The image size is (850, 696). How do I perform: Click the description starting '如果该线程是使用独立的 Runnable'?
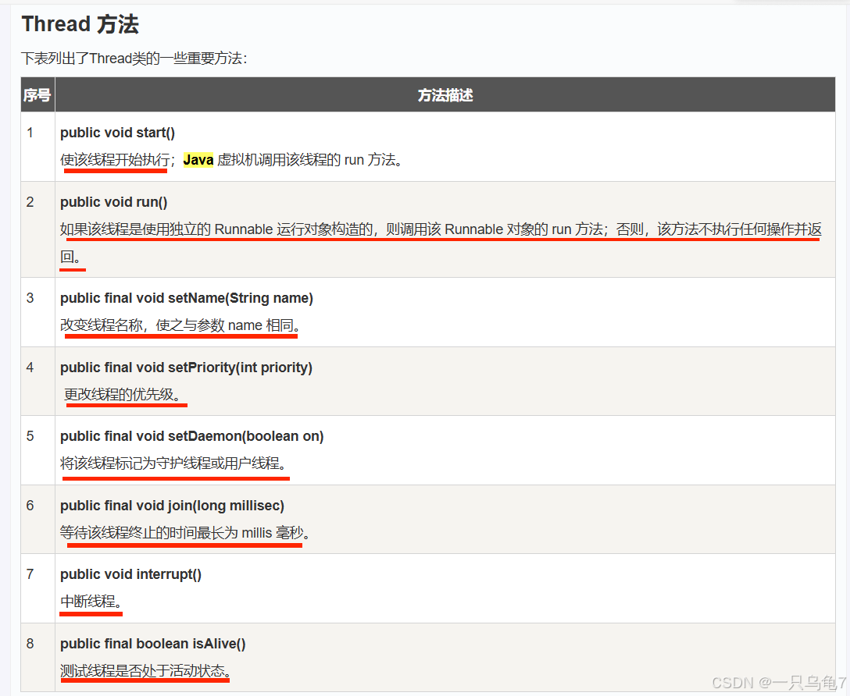point(441,243)
